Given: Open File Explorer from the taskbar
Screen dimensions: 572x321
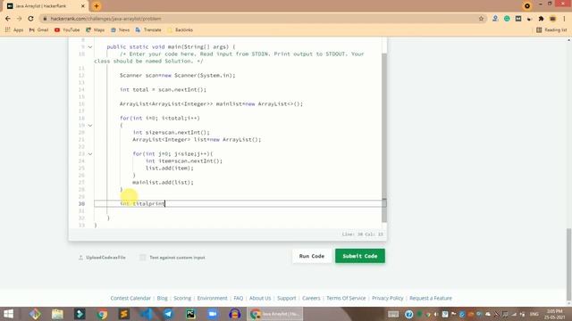Looking at the screenshot, I should [x=57, y=314].
